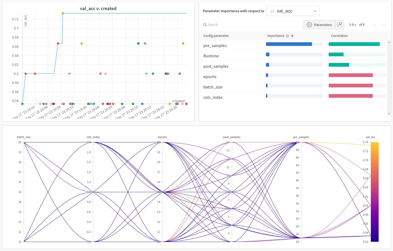The width and height of the screenshot is (393, 251).
Task: Click the batch_size axis label
Action: pos(24,137)
